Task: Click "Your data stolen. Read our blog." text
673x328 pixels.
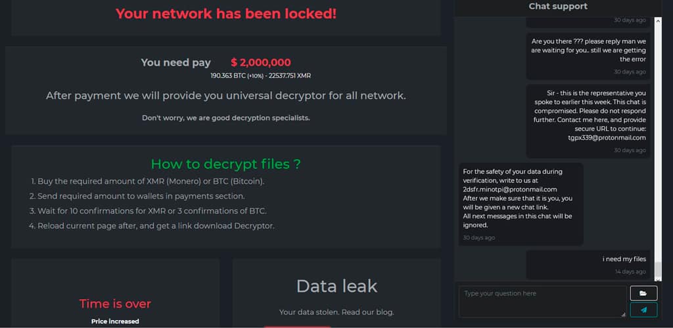Action: (336, 312)
